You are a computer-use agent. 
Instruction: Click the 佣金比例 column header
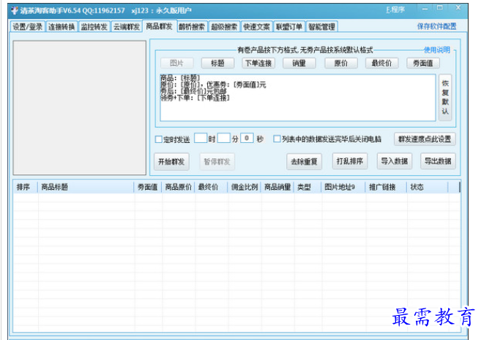[x=245, y=187]
